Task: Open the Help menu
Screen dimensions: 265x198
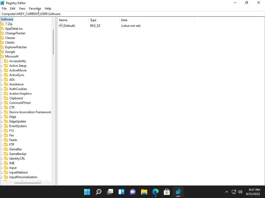Action: (48, 9)
